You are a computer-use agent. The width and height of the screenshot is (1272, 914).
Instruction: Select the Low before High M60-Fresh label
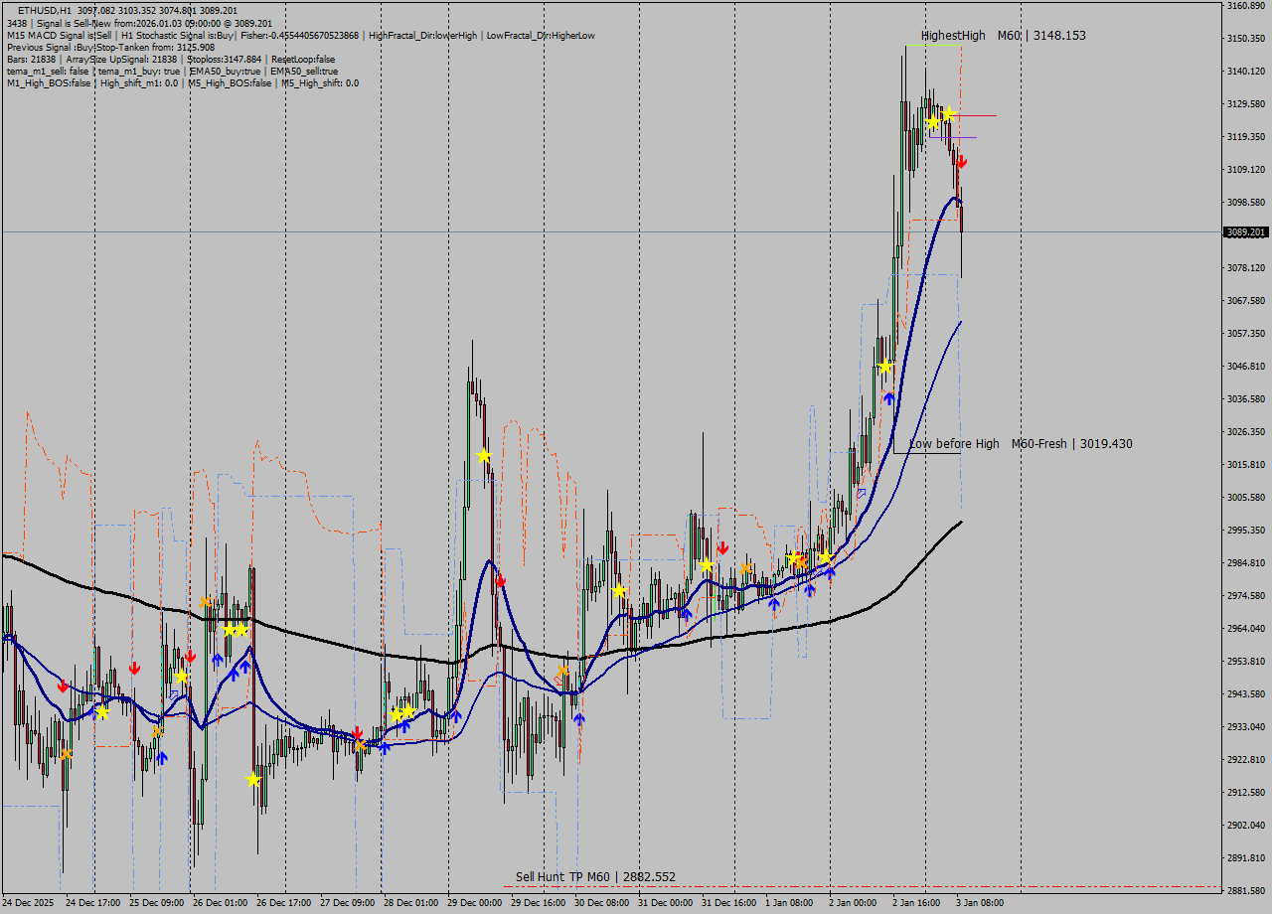[1021, 444]
